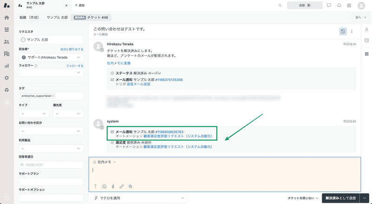Open the 優先度 dropdown

click(68, 114)
